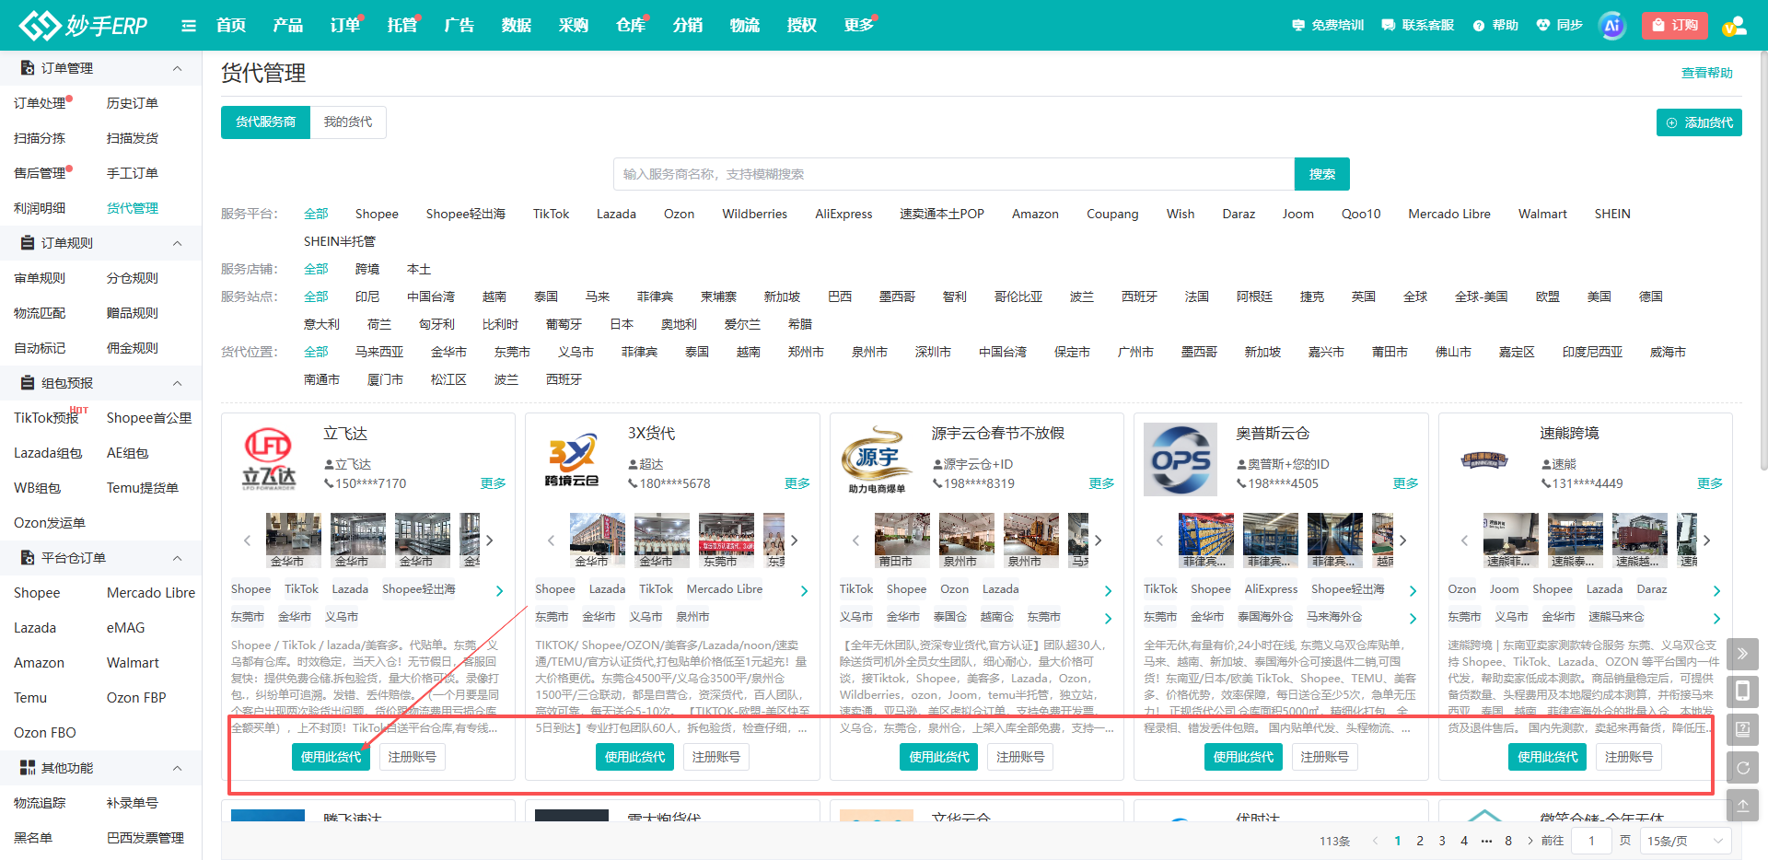Open the 15条/页 page size dropdown
The height and width of the screenshot is (860, 1768).
coord(1685,841)
